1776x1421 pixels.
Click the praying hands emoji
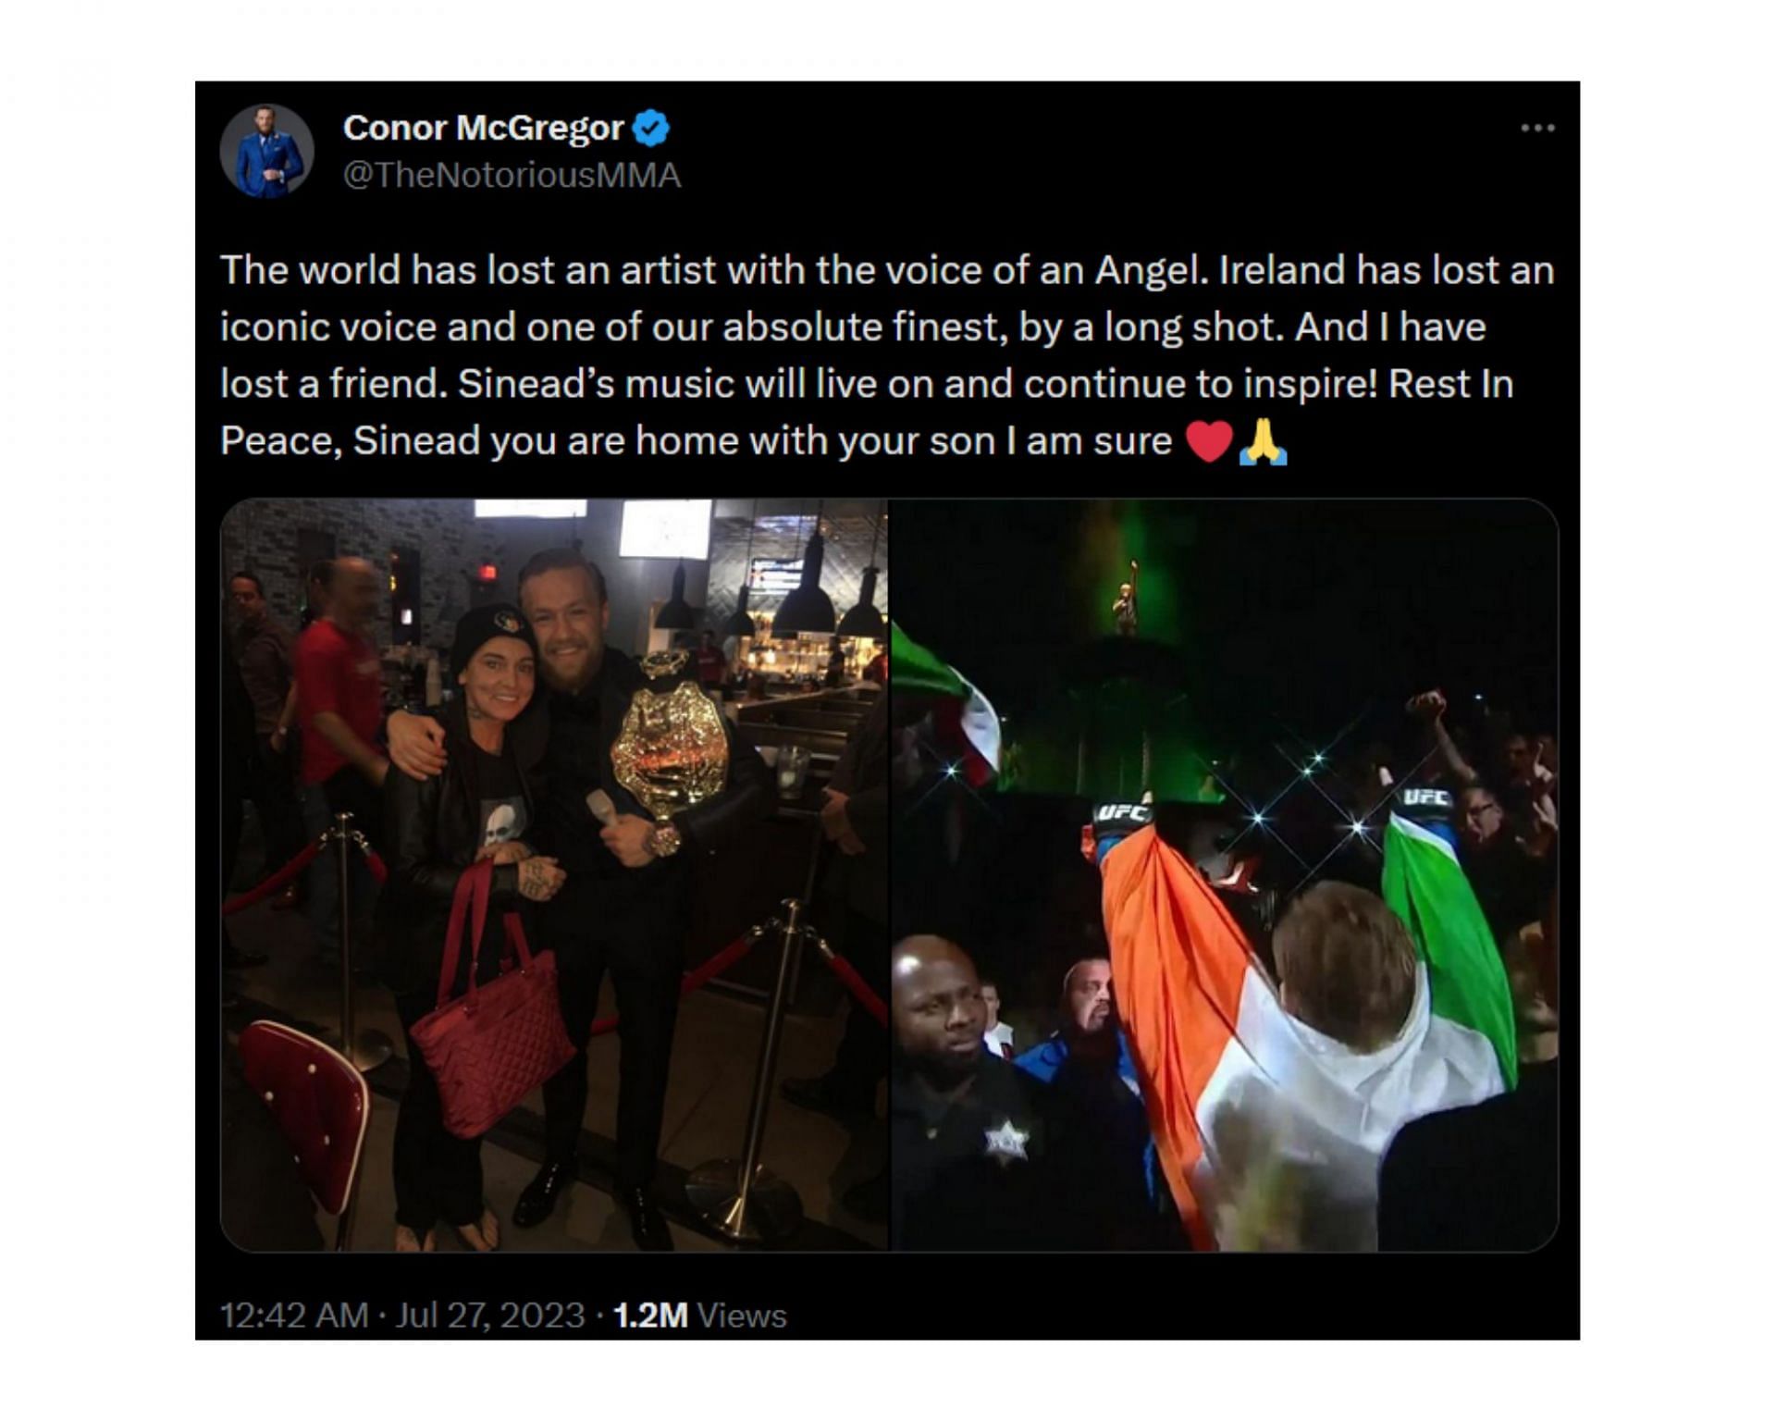(x=1264, y=441)
